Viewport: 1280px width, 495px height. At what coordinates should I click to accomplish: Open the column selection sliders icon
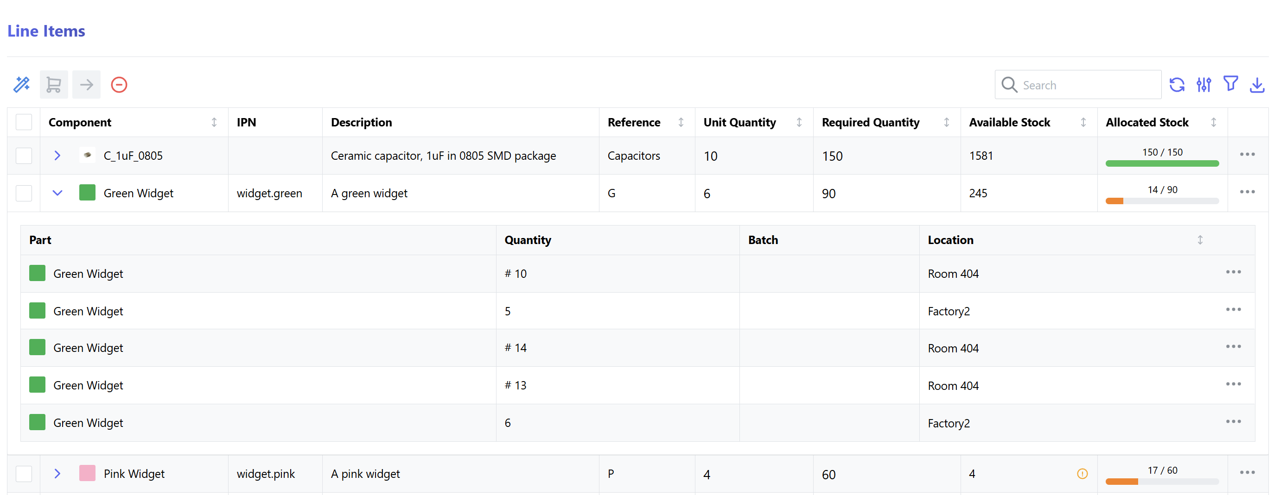click(1204, 85)
